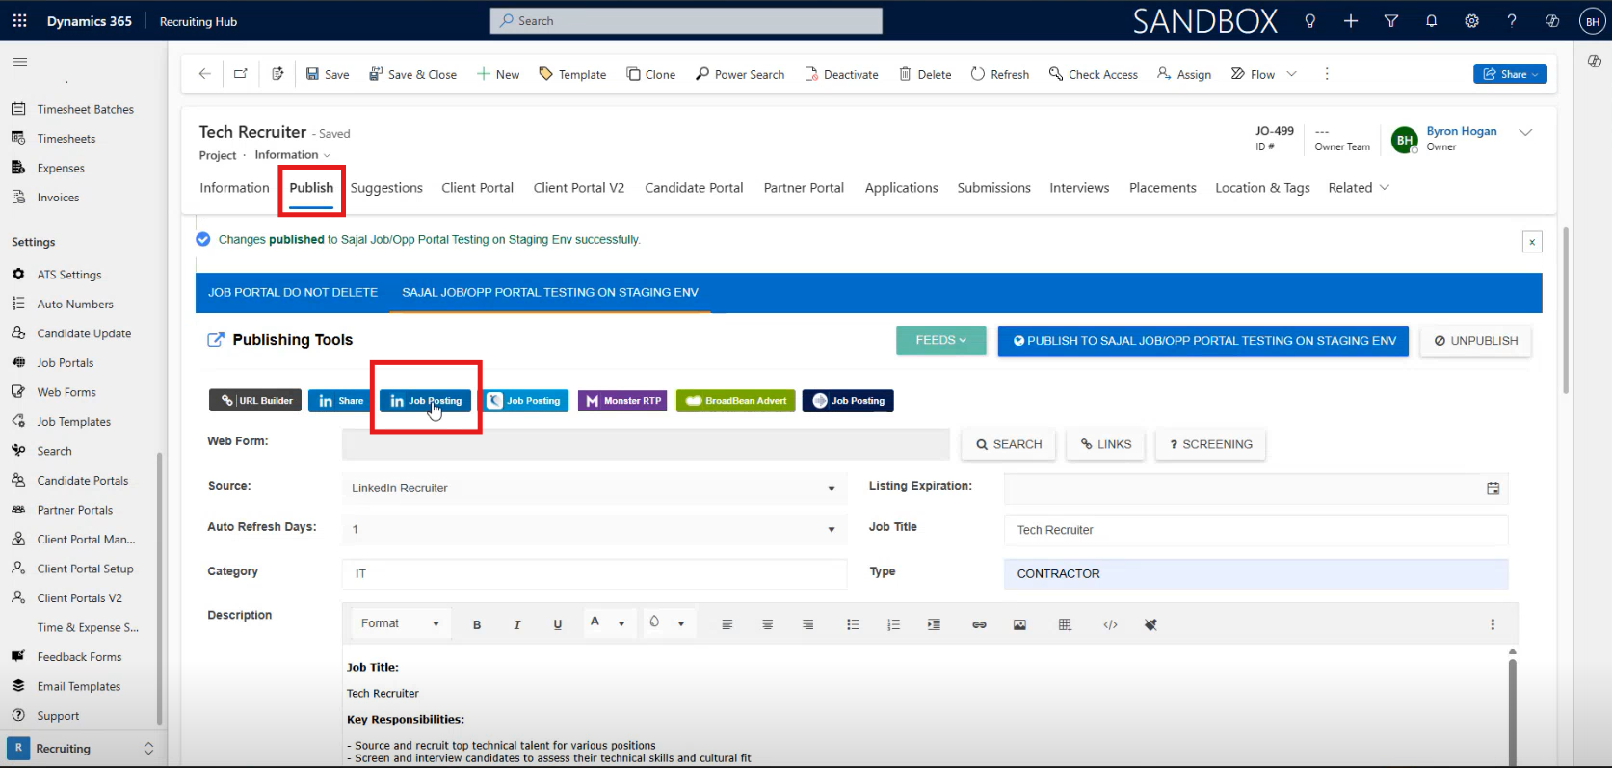Viewport: 1612px width, 768px height.
Task: Click the Save command
Action: point(328,74)
